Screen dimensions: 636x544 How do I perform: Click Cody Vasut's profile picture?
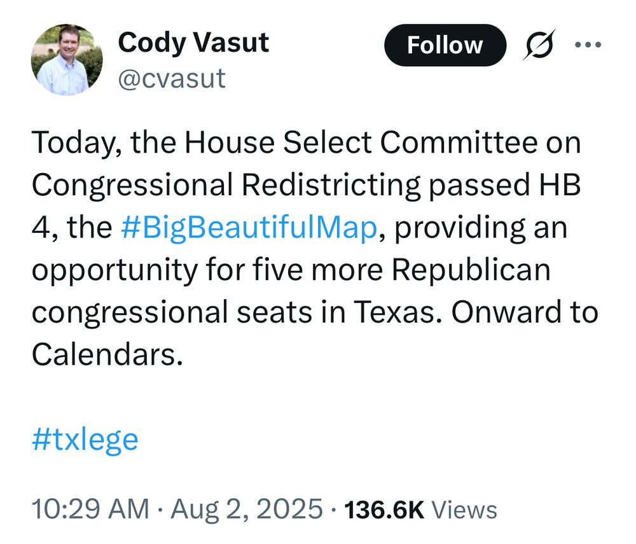click(67, 60)
